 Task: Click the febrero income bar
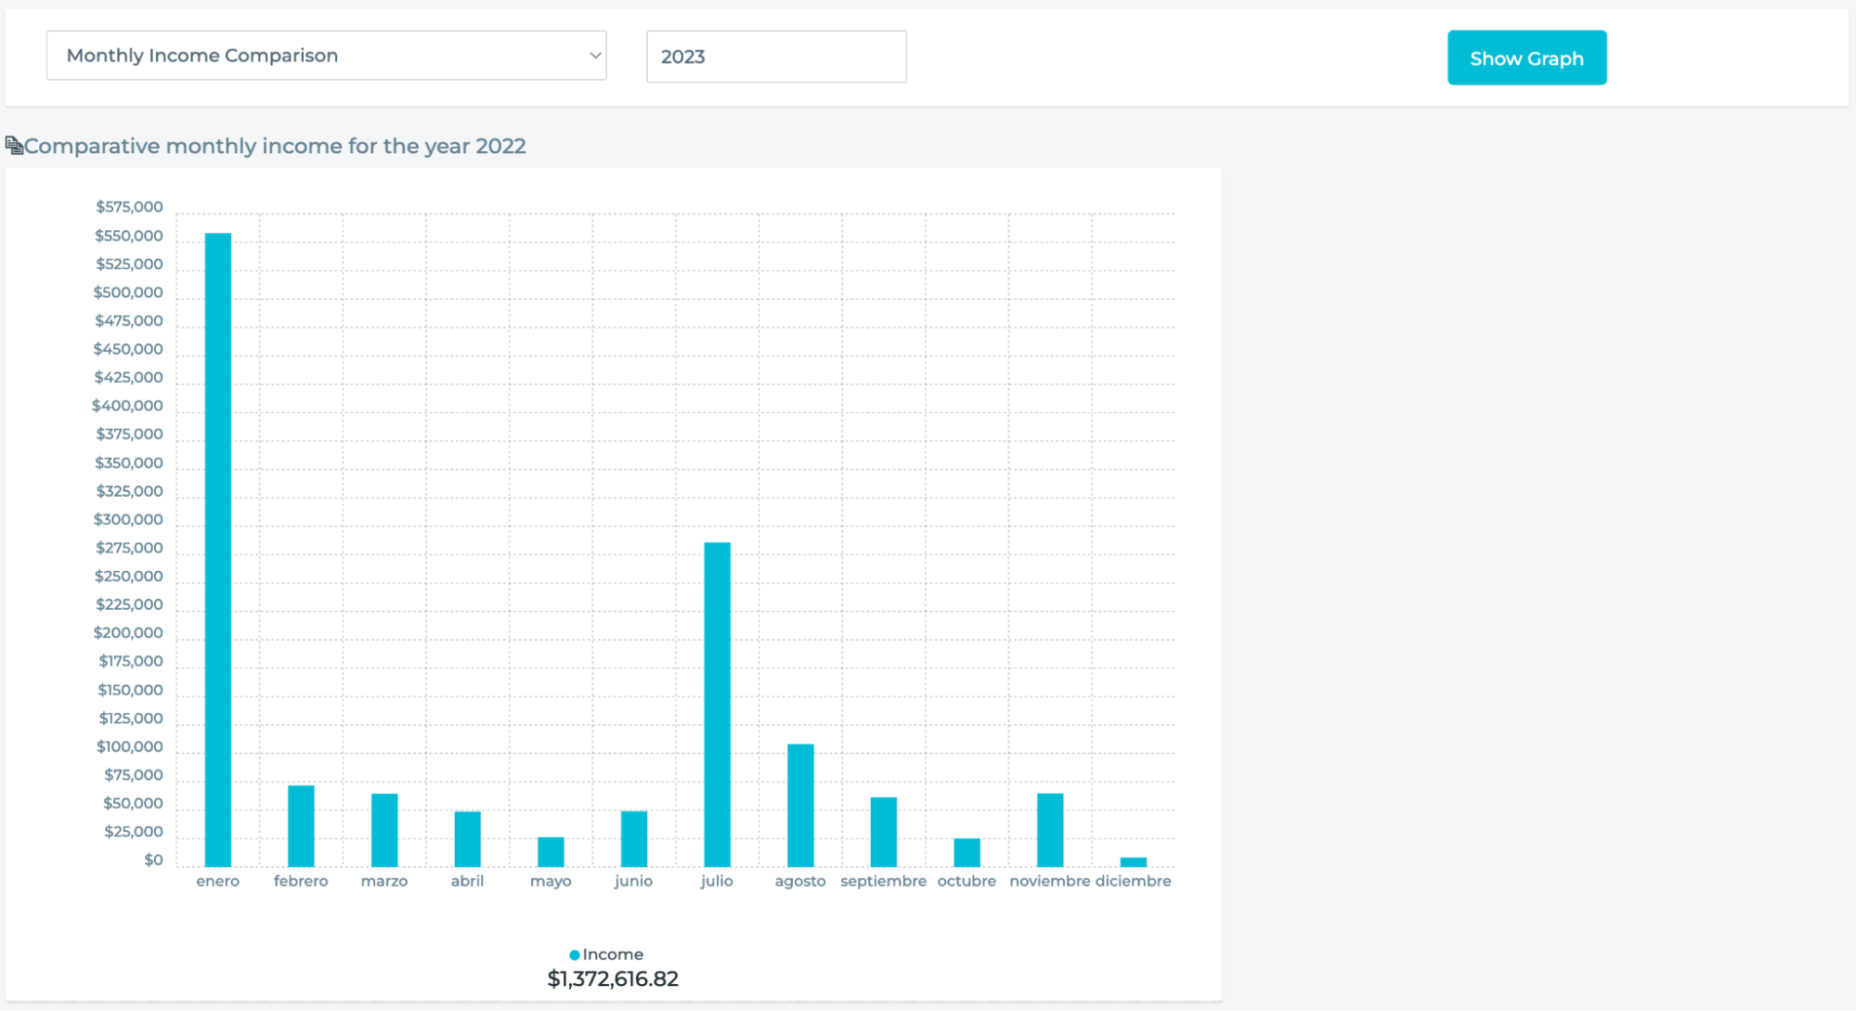click(x=301, y=826)
